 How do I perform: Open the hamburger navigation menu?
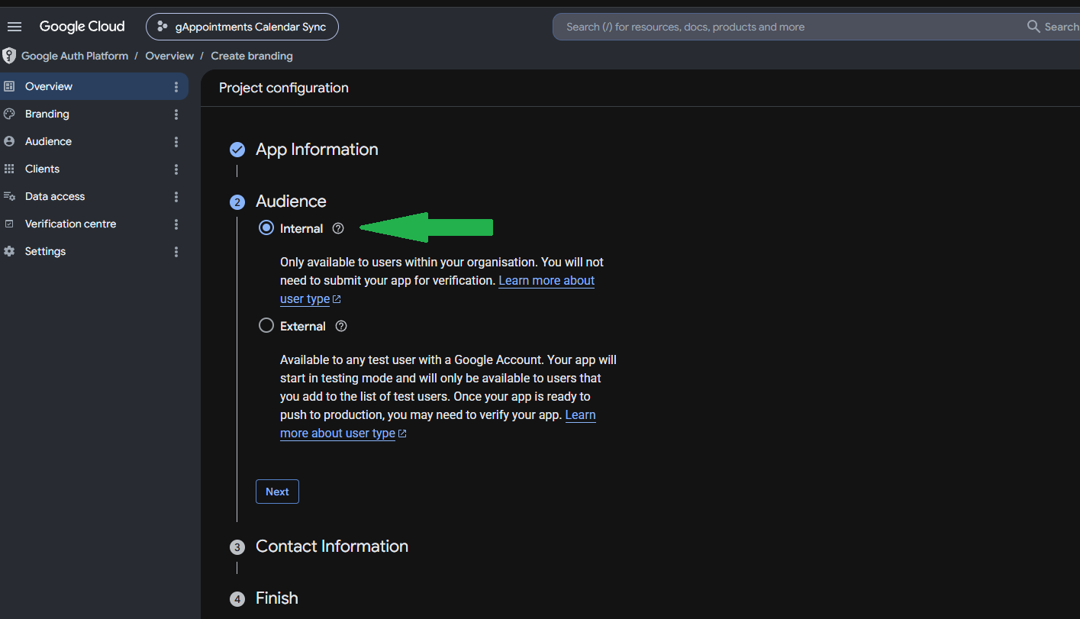pos(14,27)
